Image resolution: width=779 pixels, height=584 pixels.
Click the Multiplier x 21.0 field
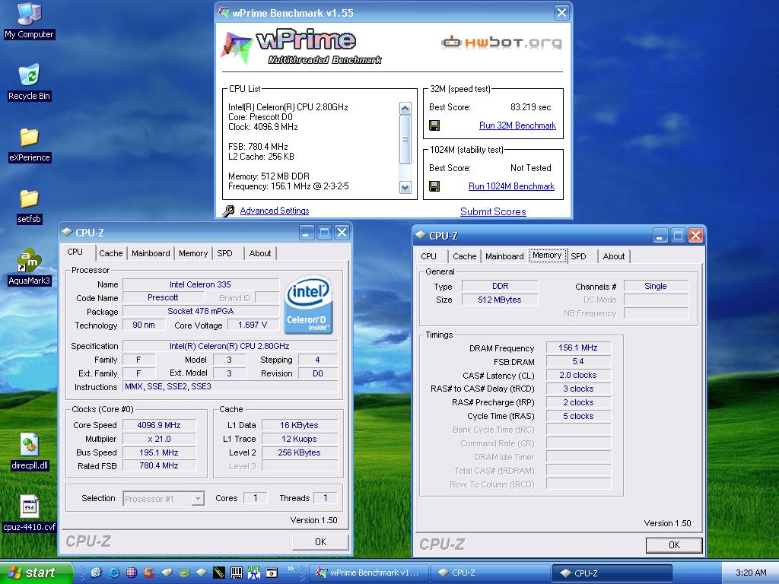tap(159, 439)
